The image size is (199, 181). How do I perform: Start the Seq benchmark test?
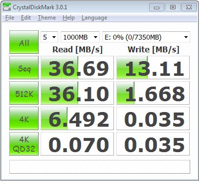(24, 68)
